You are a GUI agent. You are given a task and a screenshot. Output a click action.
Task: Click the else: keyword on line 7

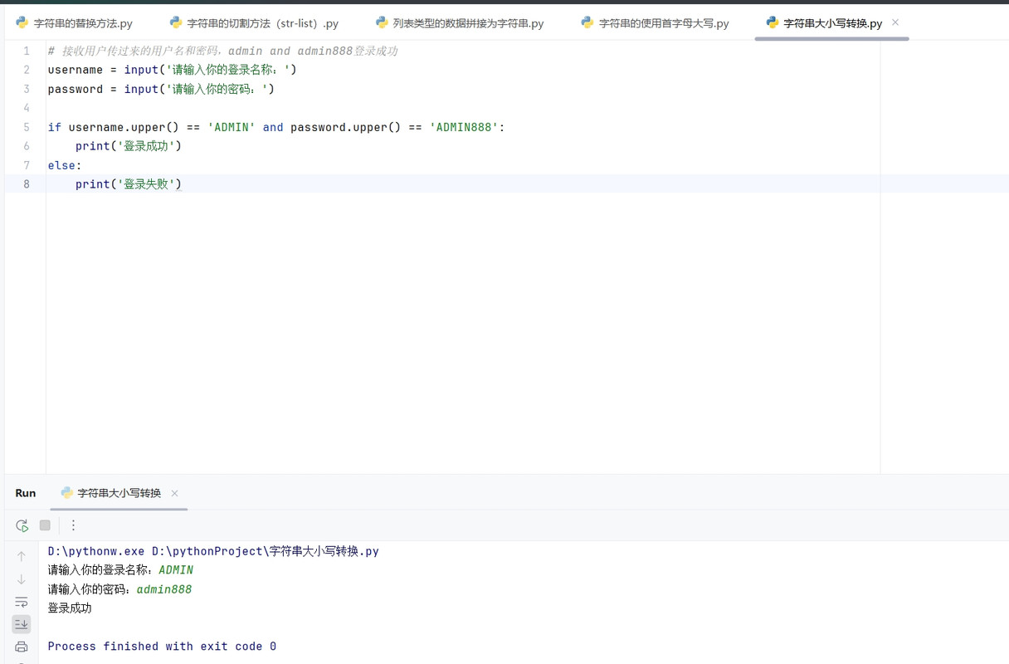(x=65, y=165)
